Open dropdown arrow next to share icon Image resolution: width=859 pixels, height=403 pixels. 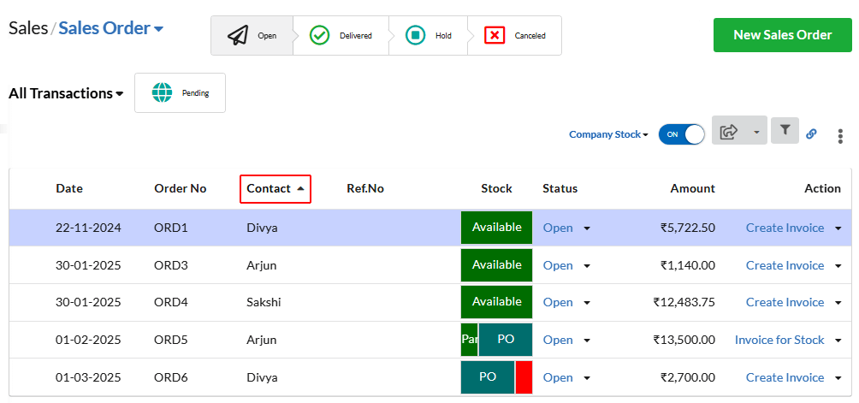pyautogui.click(x=756, y=132)
